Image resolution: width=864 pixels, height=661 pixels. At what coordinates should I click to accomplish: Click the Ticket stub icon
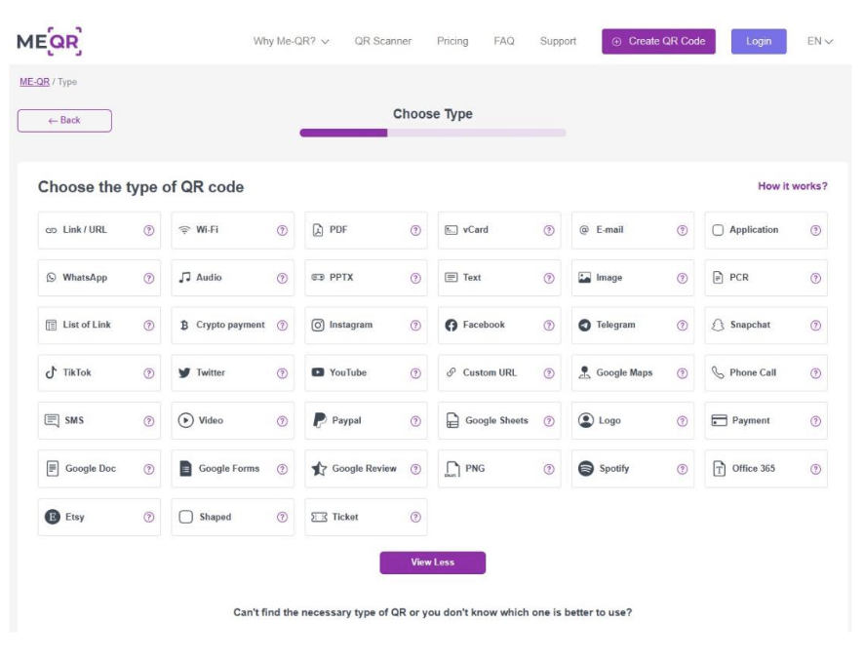click(x=319, y=517)
